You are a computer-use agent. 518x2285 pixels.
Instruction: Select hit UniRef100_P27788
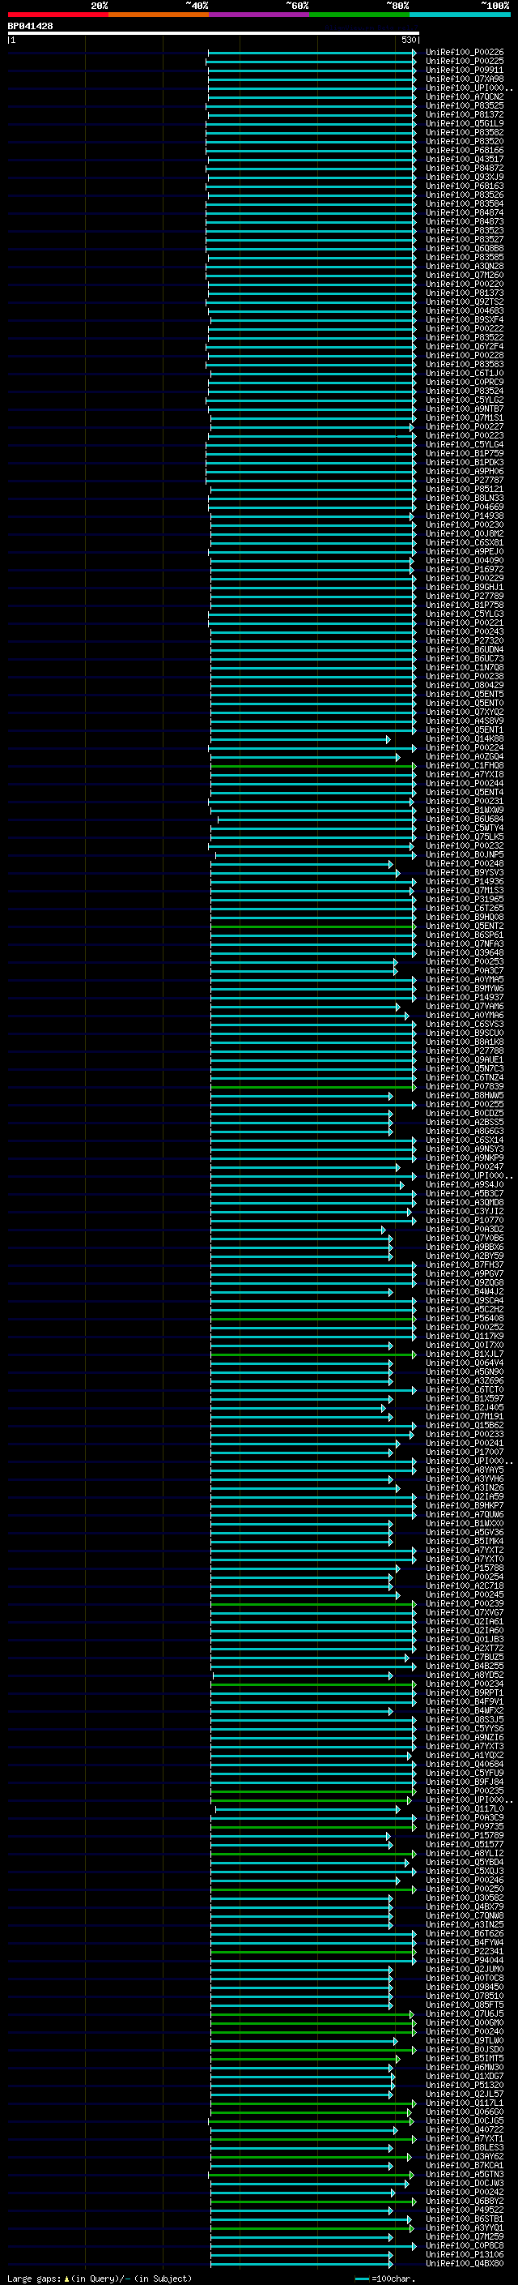(x=464, y=1051)
